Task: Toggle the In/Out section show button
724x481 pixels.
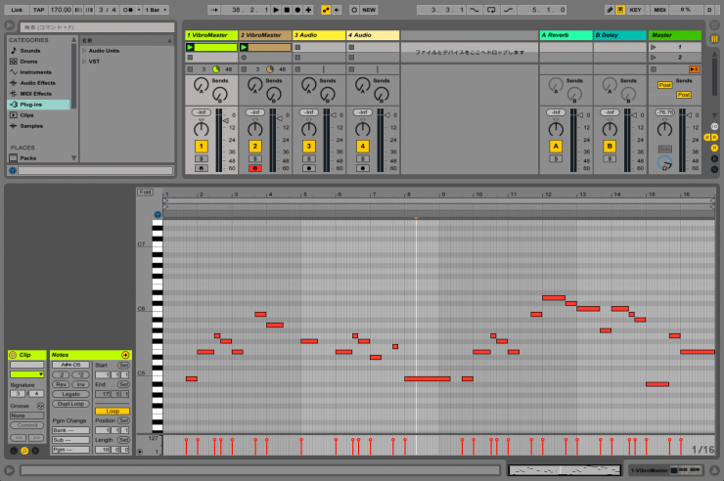Action: pos(714,126)
